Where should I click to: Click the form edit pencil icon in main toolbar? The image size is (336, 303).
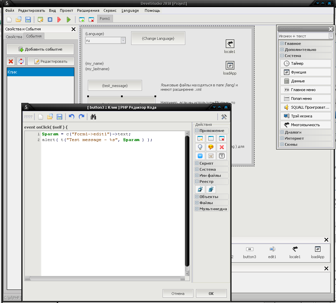(41, 20)
